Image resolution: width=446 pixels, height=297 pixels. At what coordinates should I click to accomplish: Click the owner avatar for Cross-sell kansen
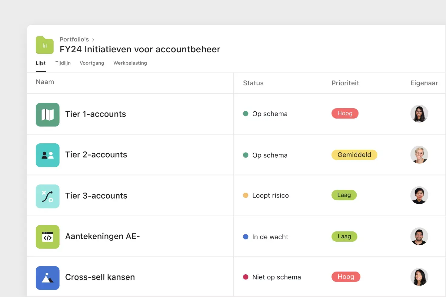(419, 277)
